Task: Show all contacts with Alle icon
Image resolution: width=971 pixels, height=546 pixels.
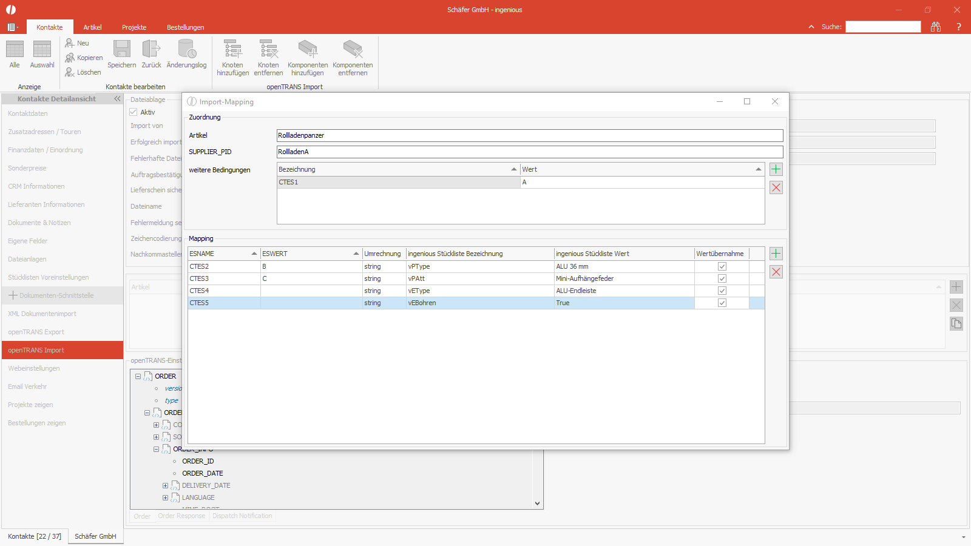Action: pos(15,55)
